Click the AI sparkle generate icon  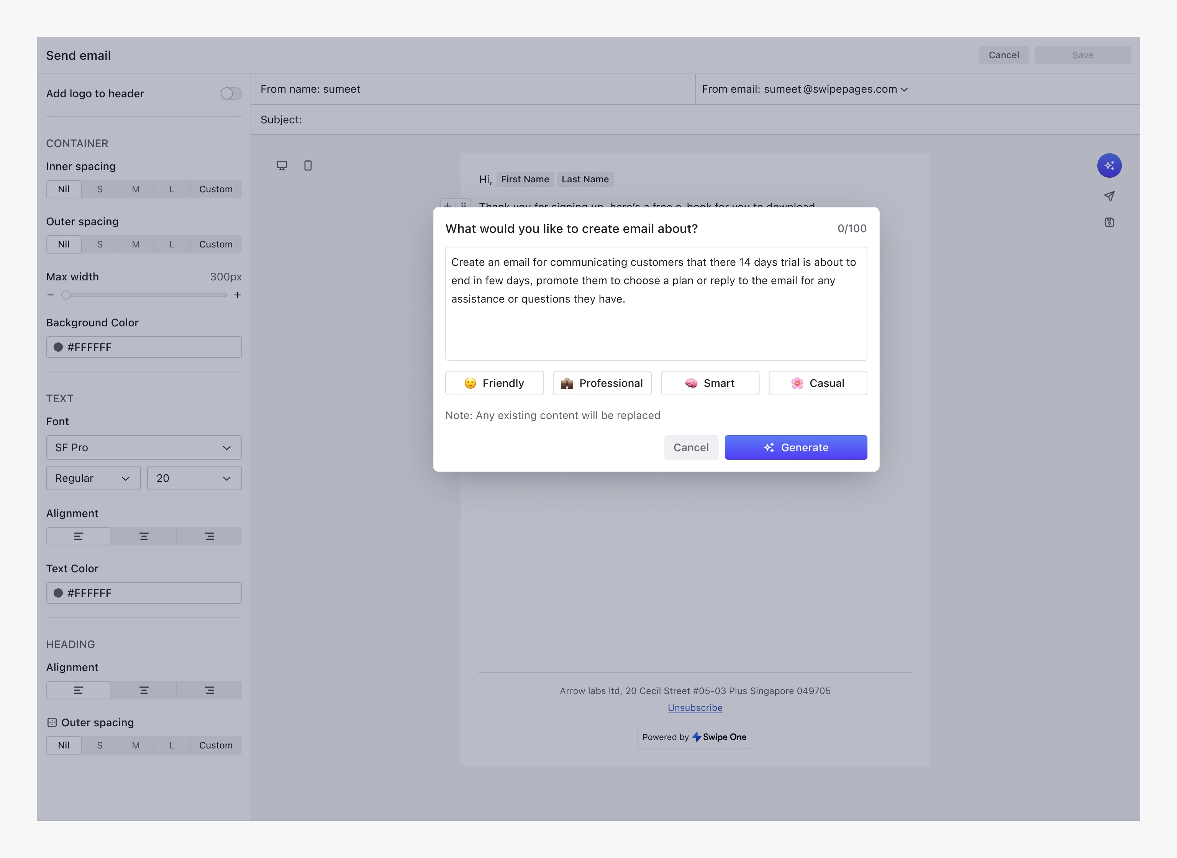pyautogui.click(x=1109, y=166)
